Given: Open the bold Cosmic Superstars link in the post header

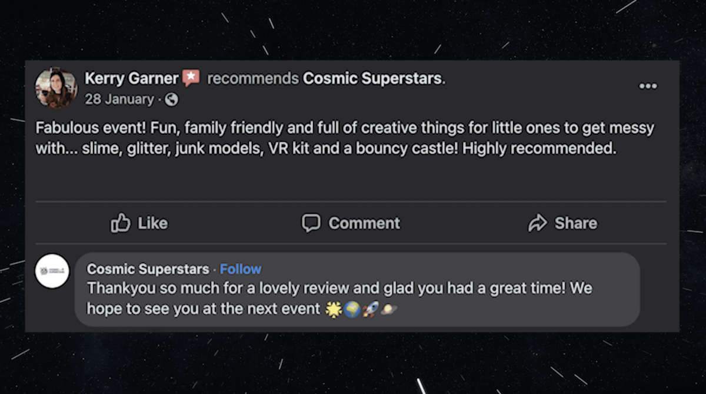Looking at the screenshot, I should [372, 78].
